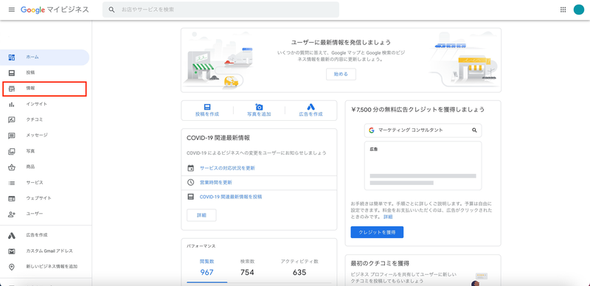Switch to 検索数 performance tab

[x=247, y=268]
